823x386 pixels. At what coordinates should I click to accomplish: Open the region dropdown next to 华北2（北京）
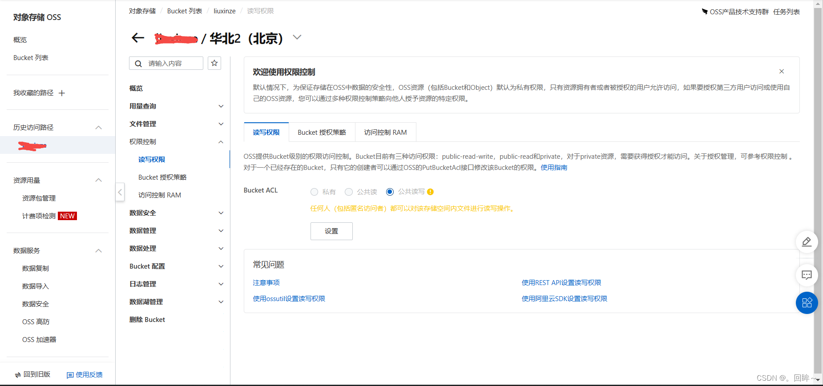coord(297,37)
